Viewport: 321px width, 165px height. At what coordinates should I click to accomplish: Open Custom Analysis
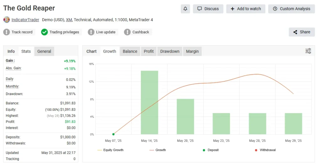pyautogui.click(x=292, y=9)
